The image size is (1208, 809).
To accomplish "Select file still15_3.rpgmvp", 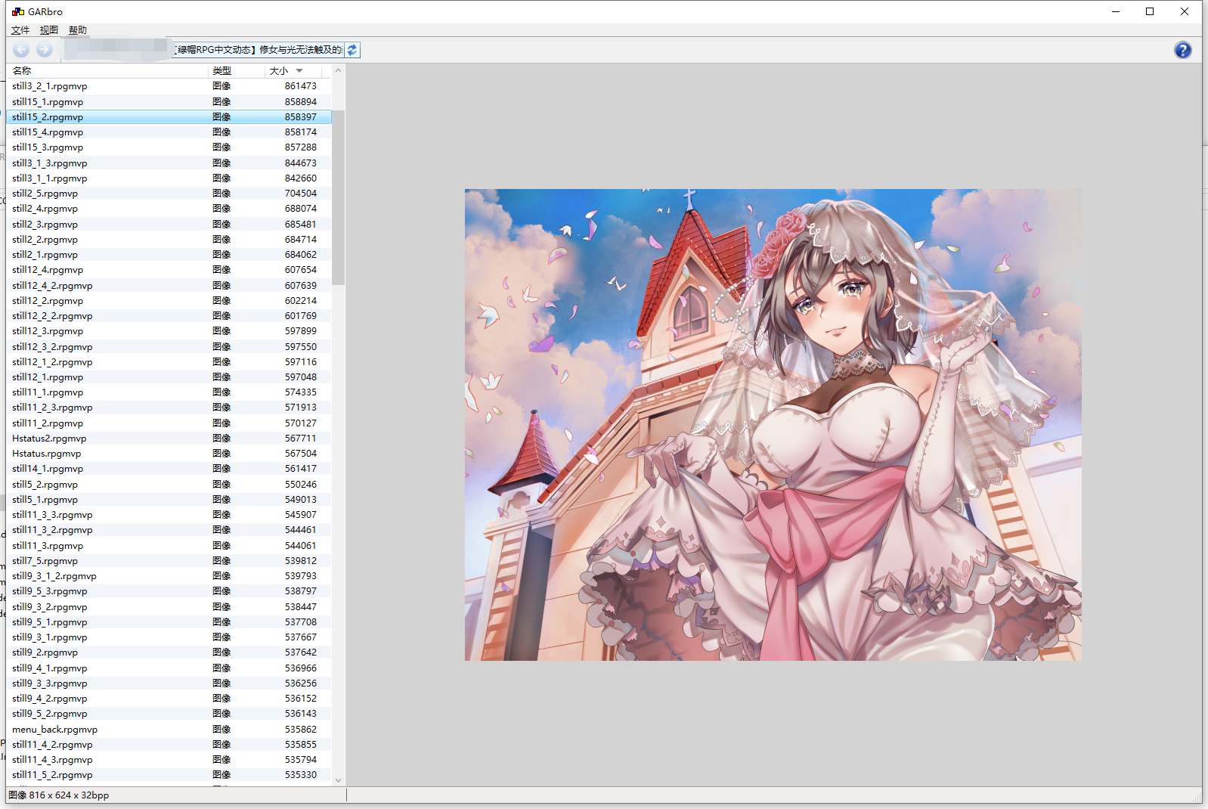I will tap(169, 147).
